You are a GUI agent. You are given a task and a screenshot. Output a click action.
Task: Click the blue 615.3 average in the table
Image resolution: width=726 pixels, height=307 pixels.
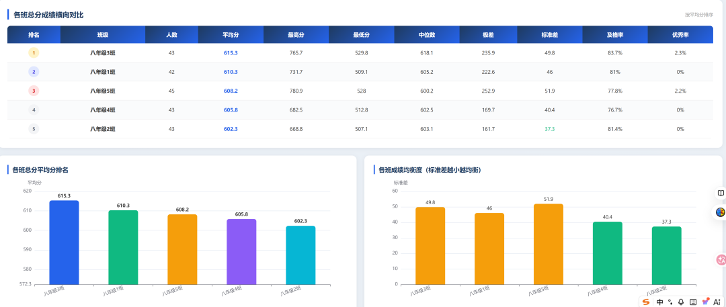coord(231,53)
